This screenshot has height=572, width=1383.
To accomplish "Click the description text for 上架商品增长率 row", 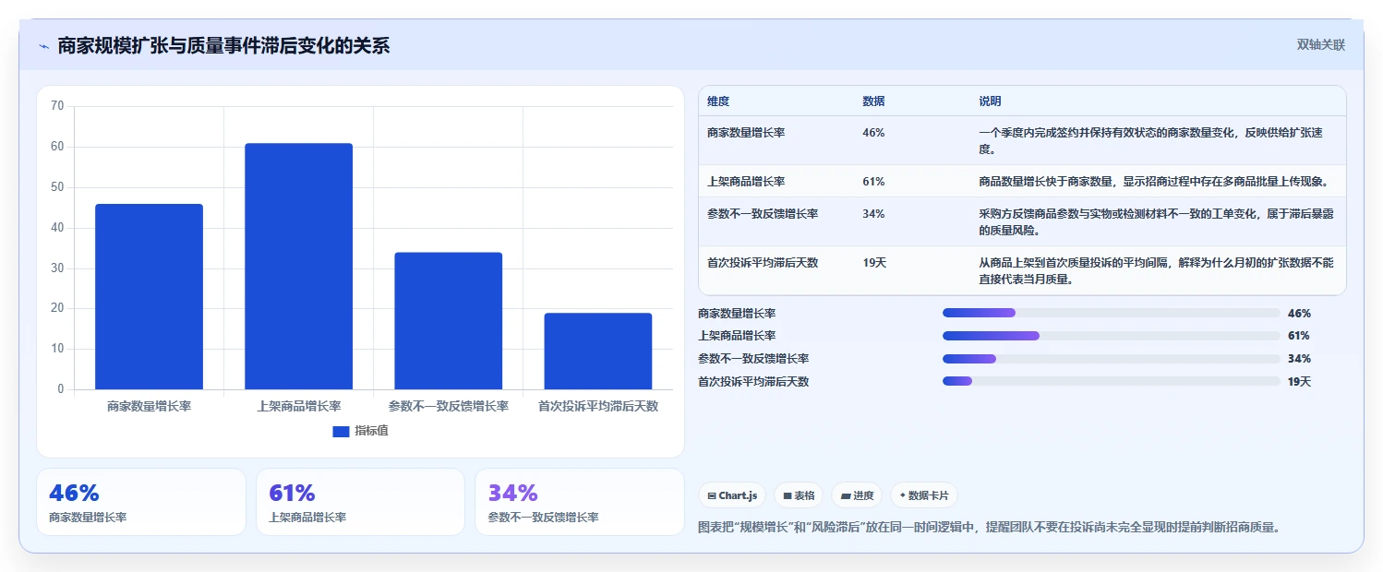I will click(1158, 182).
